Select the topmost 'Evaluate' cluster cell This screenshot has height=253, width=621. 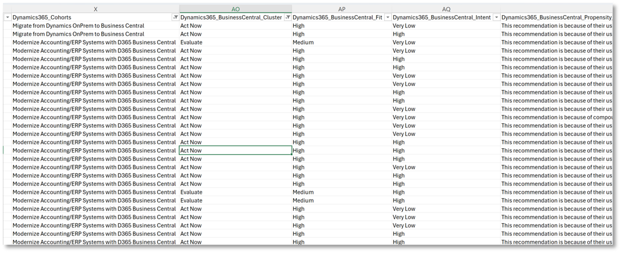[x=236, y=42]
